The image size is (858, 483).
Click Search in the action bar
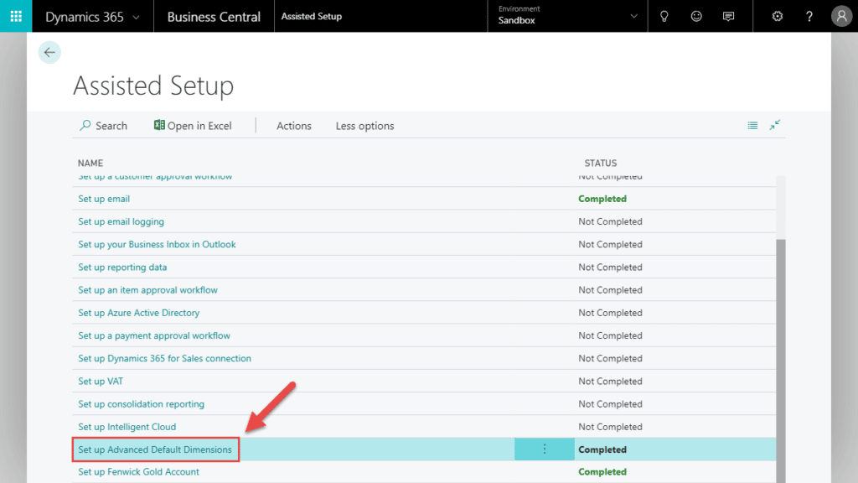[x=103, y=126]
